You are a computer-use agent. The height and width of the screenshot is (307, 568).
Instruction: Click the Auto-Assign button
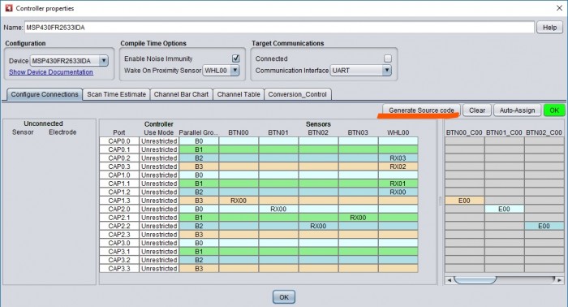(x=517, y=110)
